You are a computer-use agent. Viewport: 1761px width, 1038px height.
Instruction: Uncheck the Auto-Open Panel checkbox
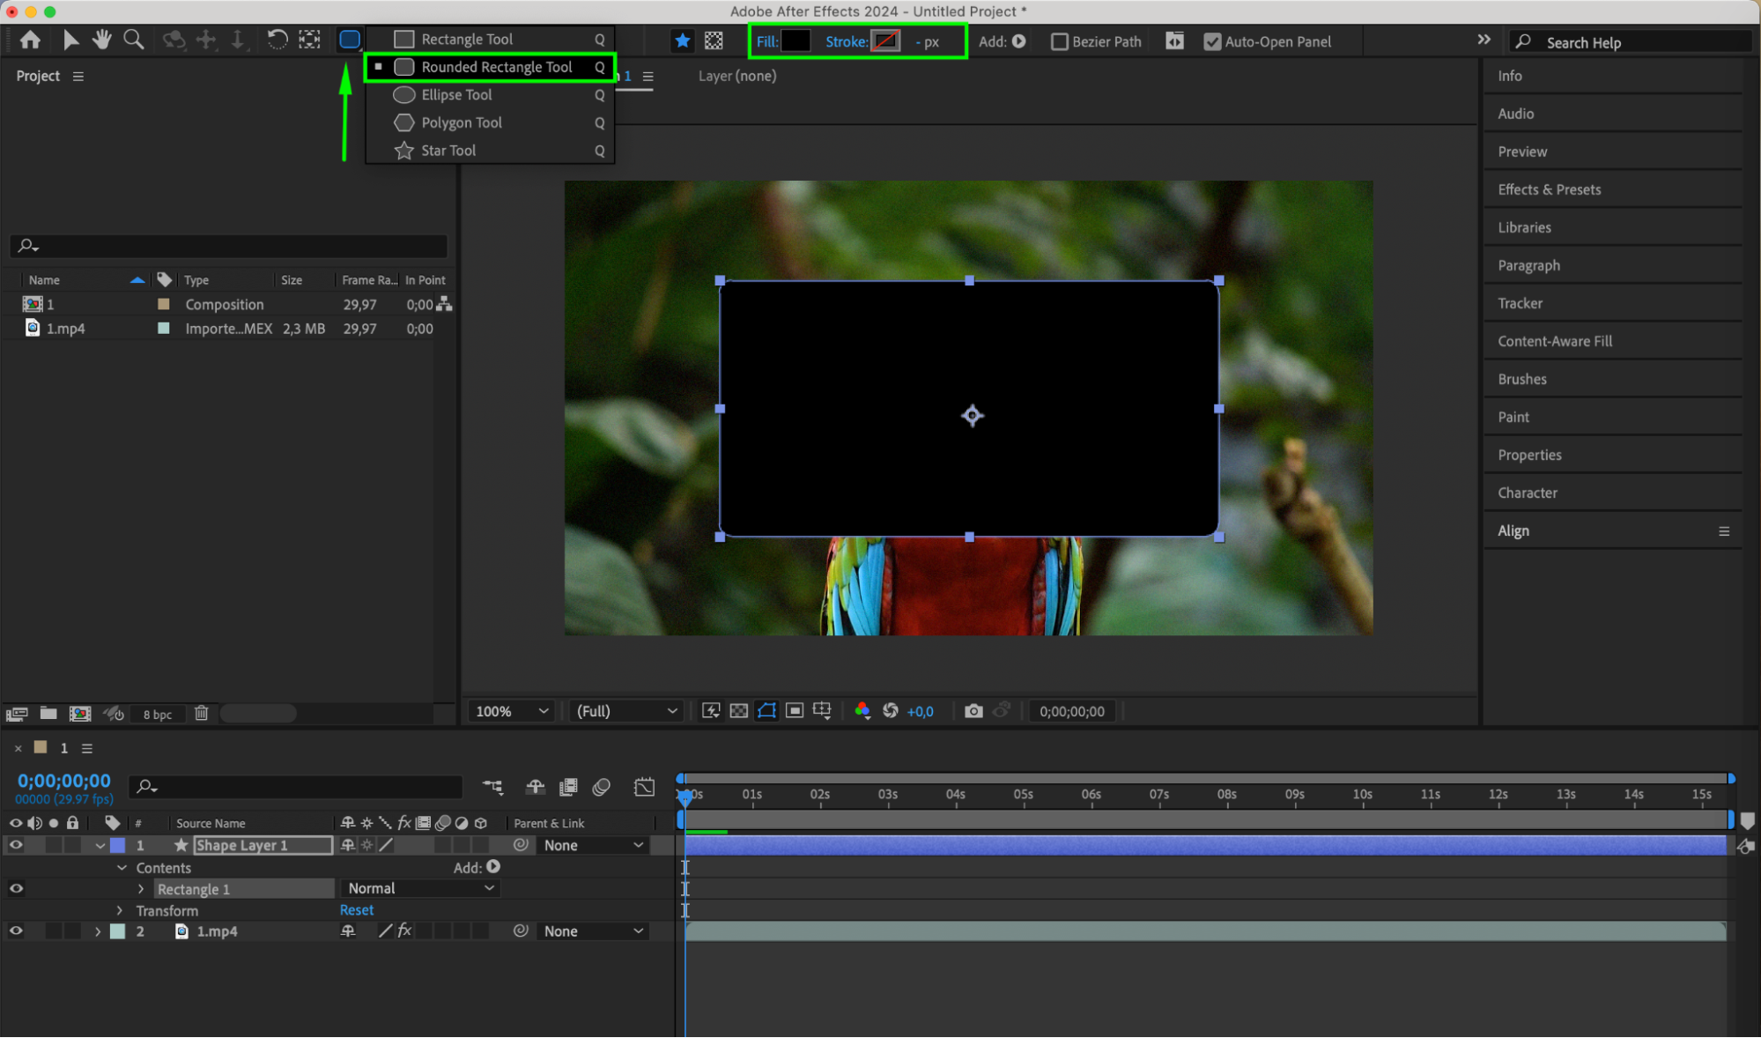coord(1212,41)
